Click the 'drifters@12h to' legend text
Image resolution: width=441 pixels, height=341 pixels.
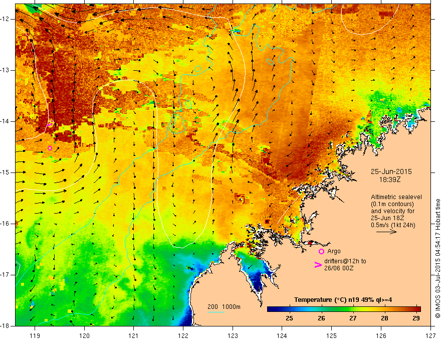(x=345, y=261)
